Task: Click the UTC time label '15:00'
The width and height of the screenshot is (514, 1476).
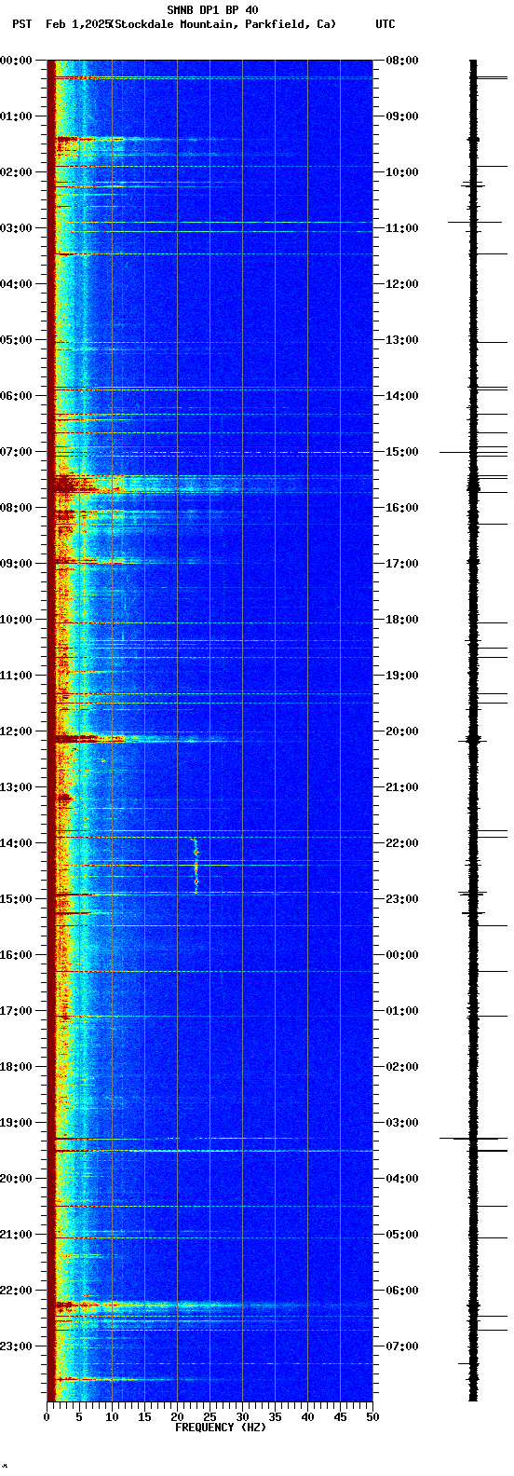Action: pyautogui.click(x=402, y=452)
